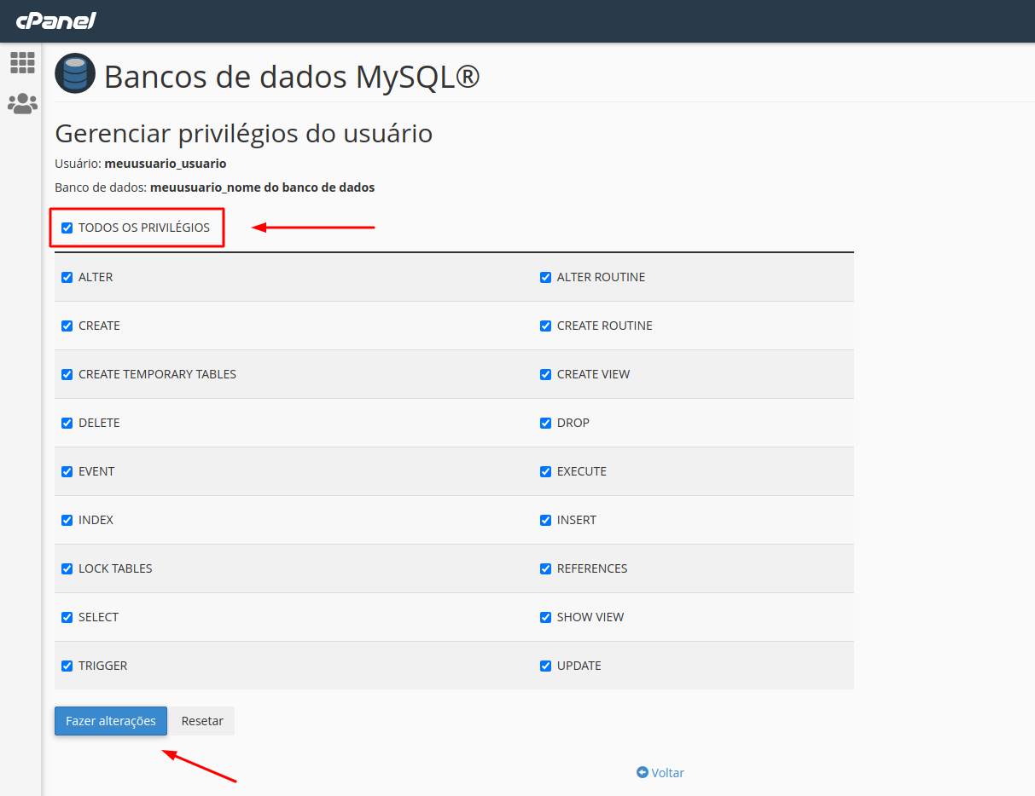Click the LOCK TABLES label text

(115, 568)
